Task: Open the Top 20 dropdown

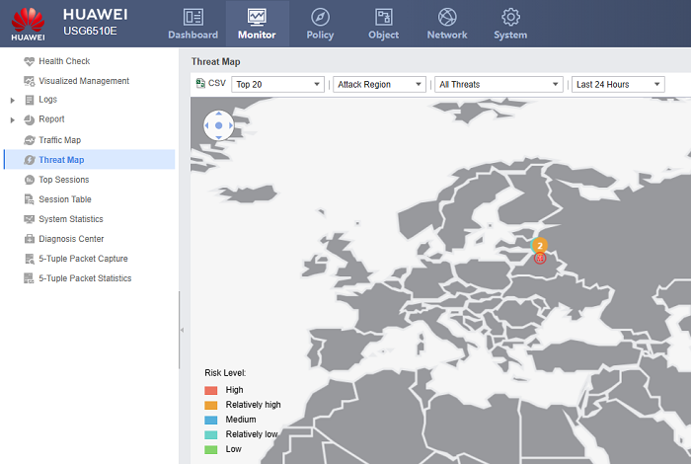Action: (277, 85)
